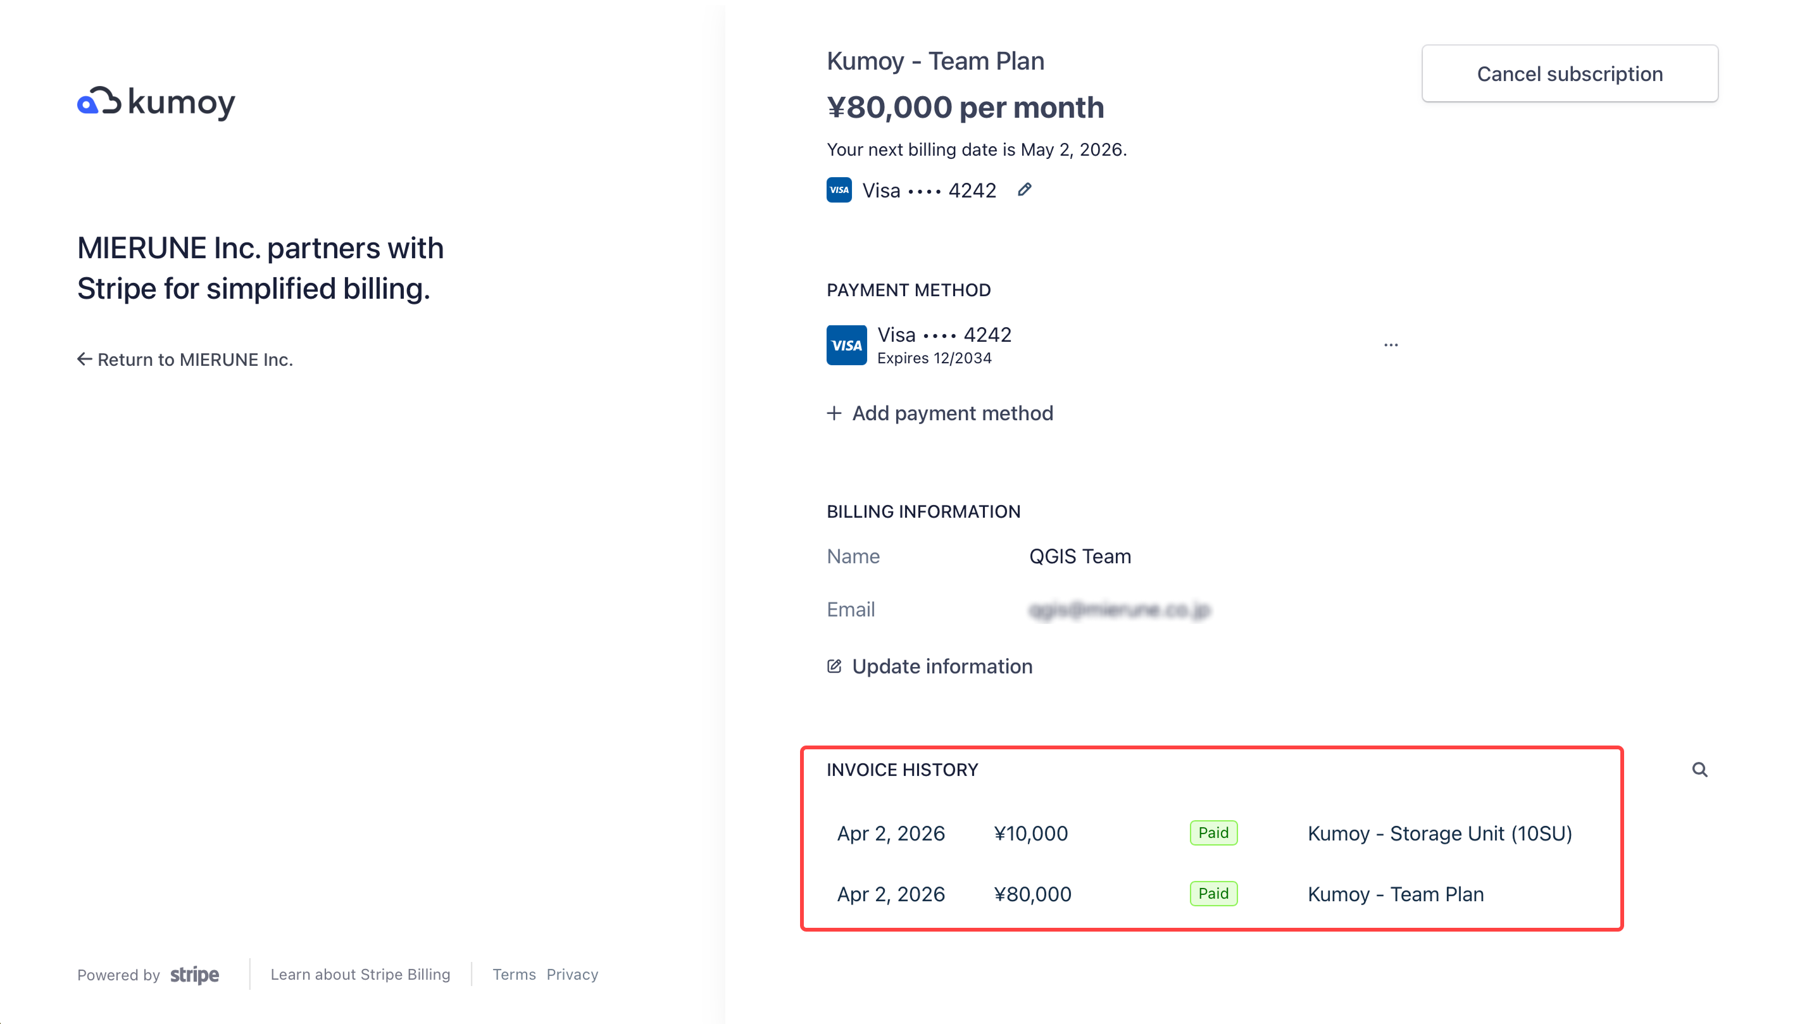The height and width of the screenshot is (1024, 1814).
Task: Click the small Visa icon beside the subscription card
Action: 839,189
